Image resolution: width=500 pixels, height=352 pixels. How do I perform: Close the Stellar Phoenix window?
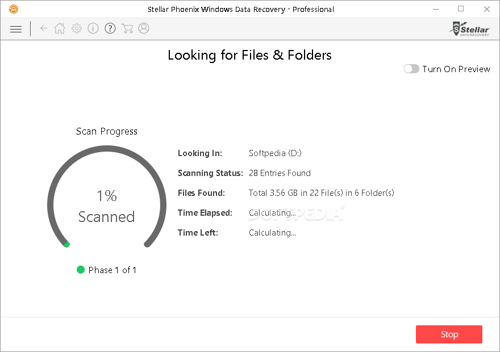pyautogui.click(x=486, y=9)
